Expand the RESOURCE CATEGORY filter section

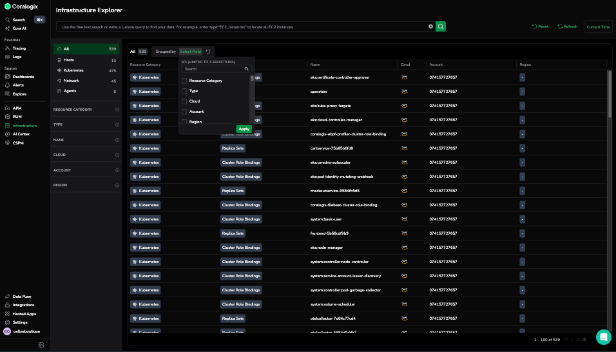point(117,110)
